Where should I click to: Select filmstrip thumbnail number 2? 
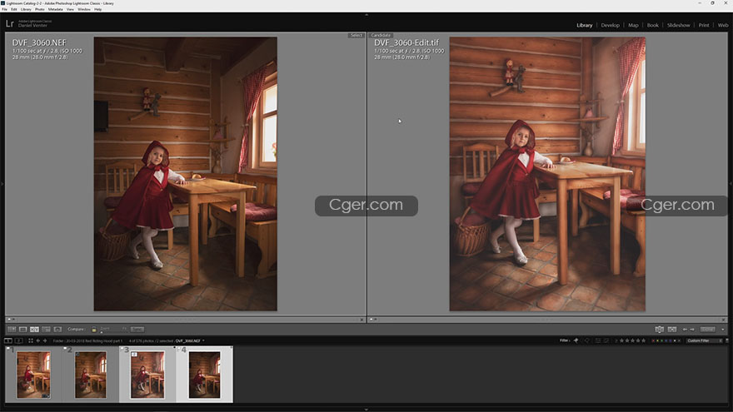click(91, 375)
